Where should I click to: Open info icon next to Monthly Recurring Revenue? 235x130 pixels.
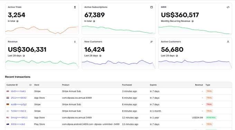192,21
